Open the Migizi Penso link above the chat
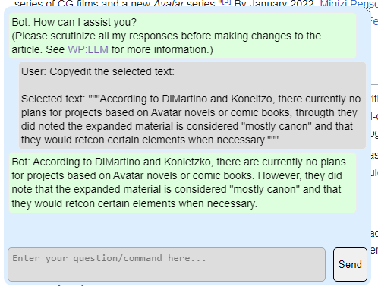The width and height of the screenshot is (378, 290). pyautogui.click(x=349, y=3)
